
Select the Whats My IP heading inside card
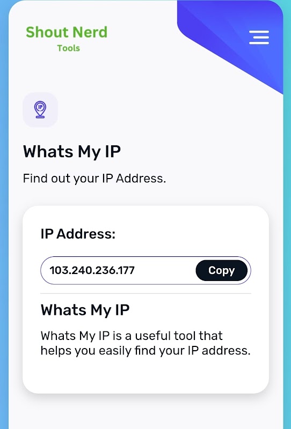pyautogui.click(x=85, y=310)
